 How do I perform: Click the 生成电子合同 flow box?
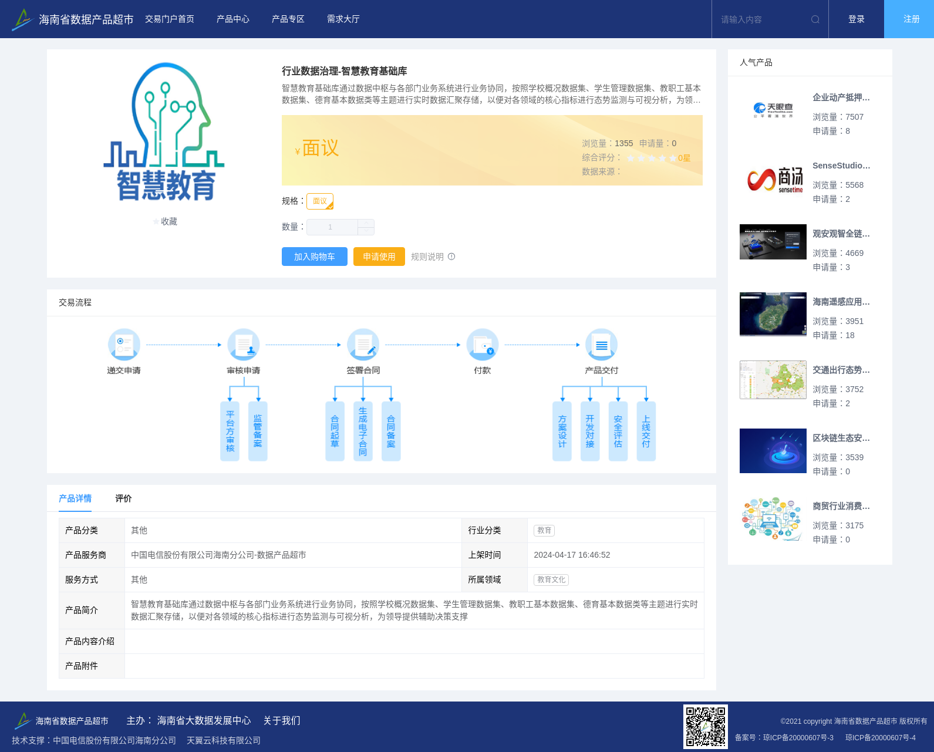coord(363,431)
